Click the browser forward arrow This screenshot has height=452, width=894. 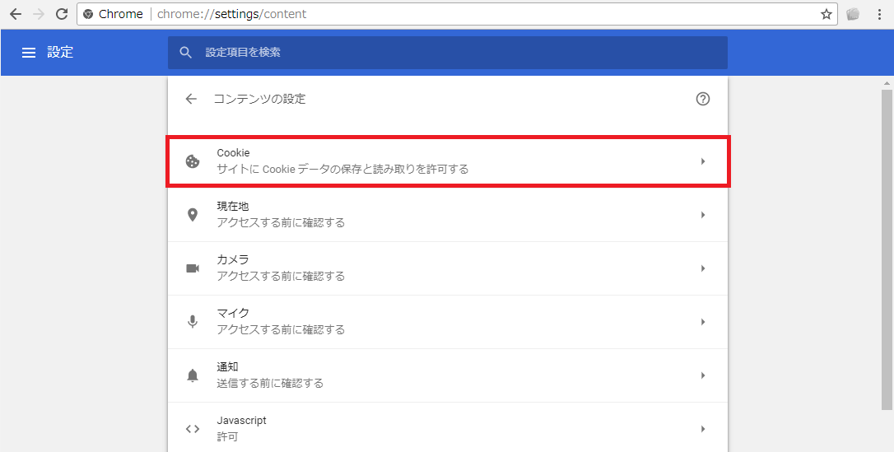click(x=39, y=14)
